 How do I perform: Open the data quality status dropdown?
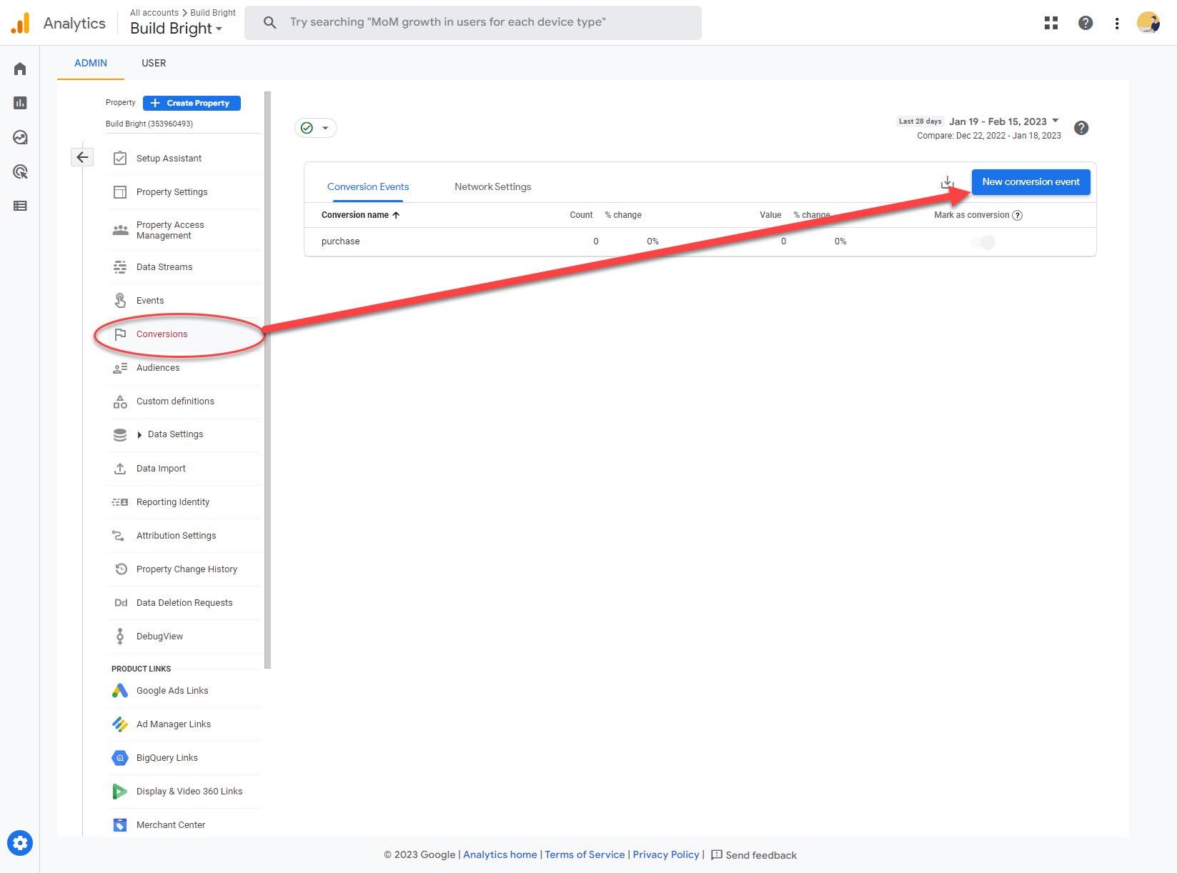[315, 128]
